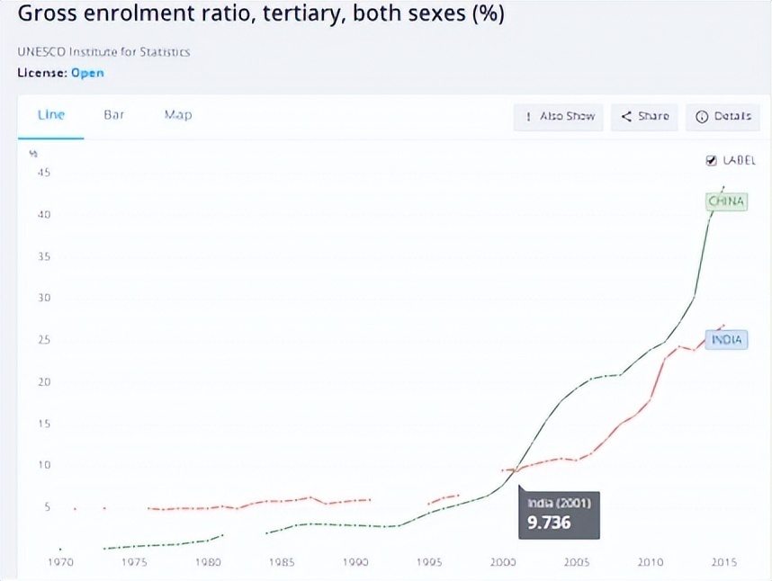Click the INDIA series label
The height and width of the screenshot is (581, 772).
pos(726,339)
